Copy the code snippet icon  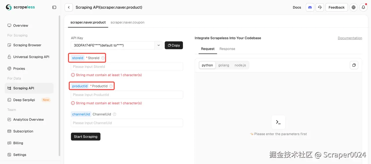click(354, 65)
